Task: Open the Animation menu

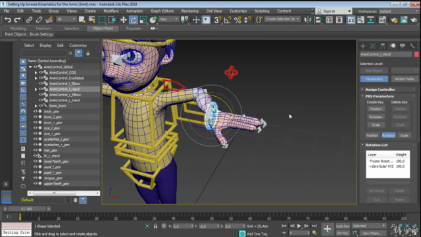Action: click(x=134, y=11)
